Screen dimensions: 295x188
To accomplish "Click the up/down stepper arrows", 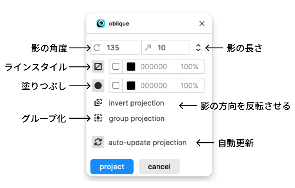I will [198, 48].
